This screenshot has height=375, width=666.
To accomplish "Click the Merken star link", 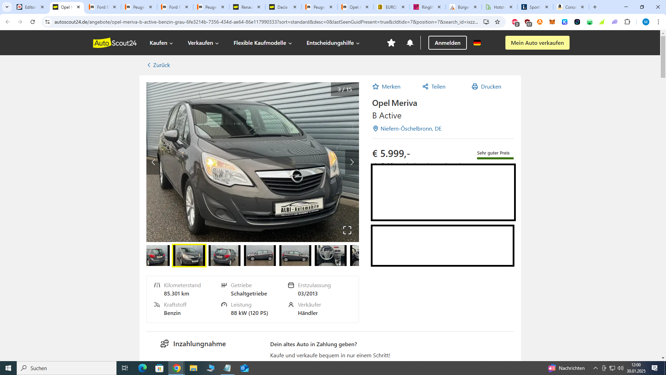I will click(x=386, y=86).
